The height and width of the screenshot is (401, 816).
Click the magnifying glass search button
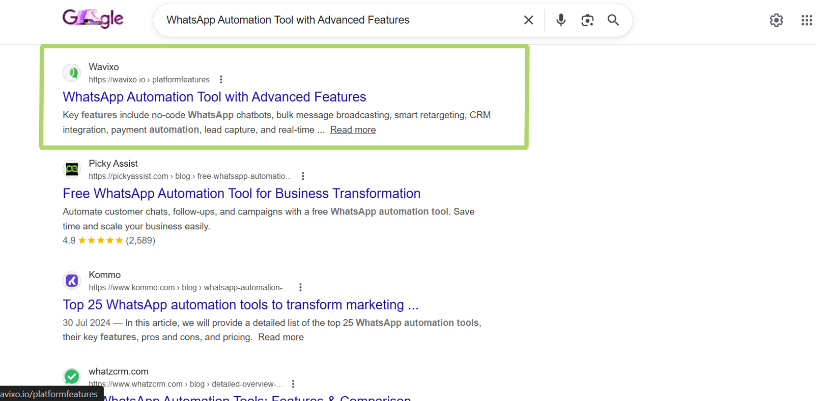613,20
